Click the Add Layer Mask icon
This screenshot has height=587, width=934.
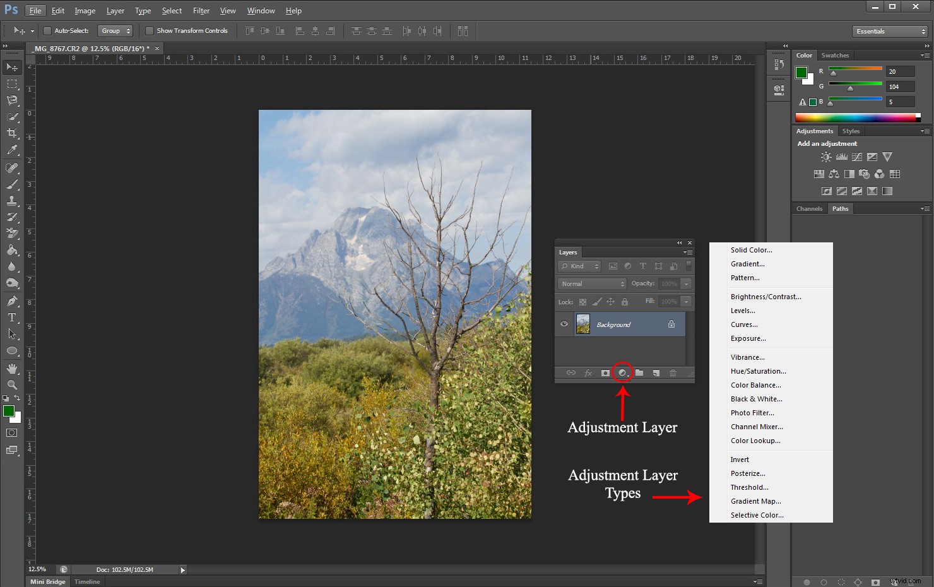pyautogui.click(x=605, y=372)
